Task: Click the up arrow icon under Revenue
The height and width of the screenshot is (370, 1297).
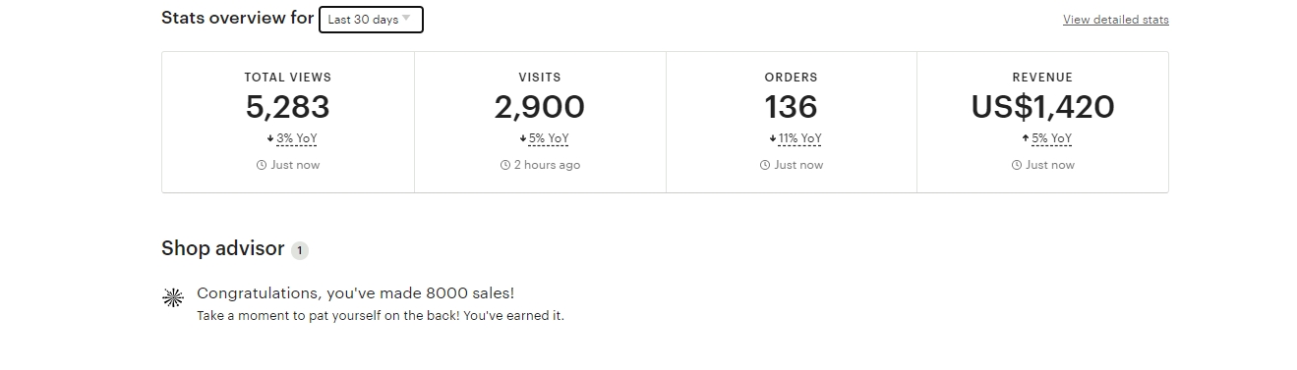Action: coord(1026,139)
